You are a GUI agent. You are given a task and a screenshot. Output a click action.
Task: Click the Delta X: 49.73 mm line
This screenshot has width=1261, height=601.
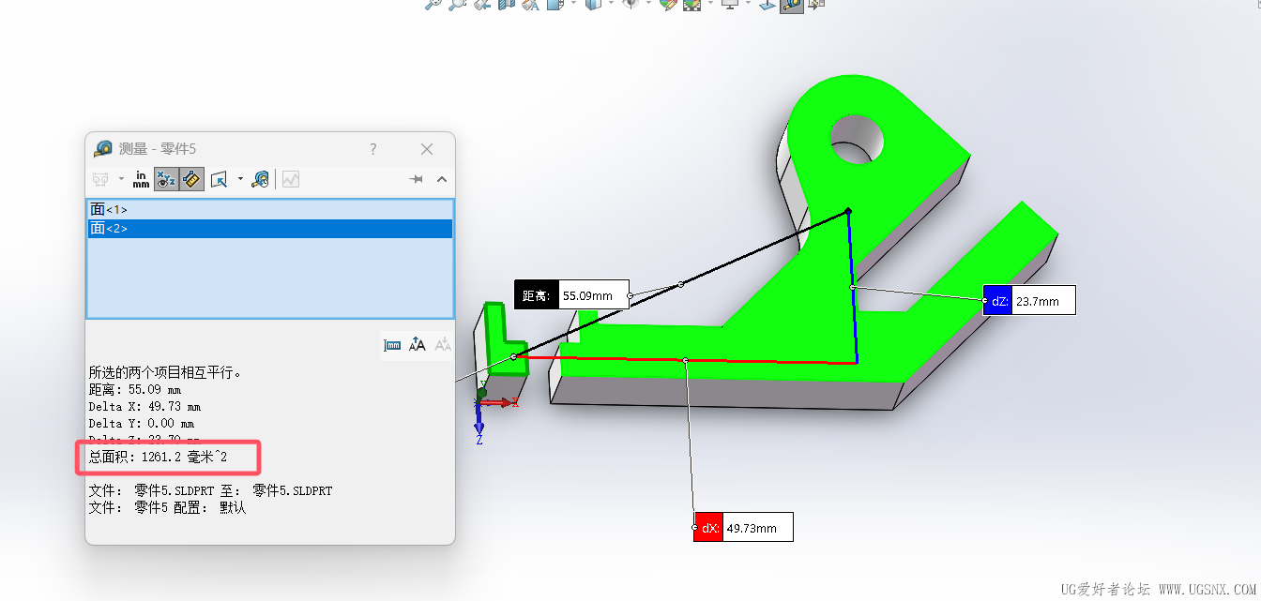point(145,407)
